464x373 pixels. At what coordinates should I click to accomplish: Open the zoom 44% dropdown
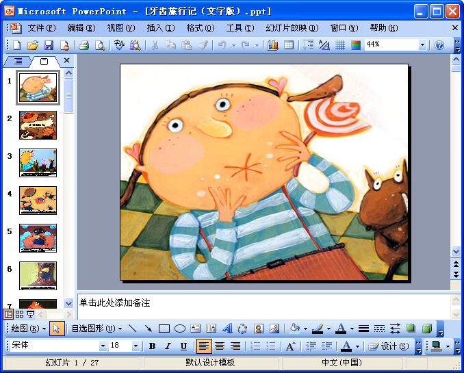tap(422, 45)
